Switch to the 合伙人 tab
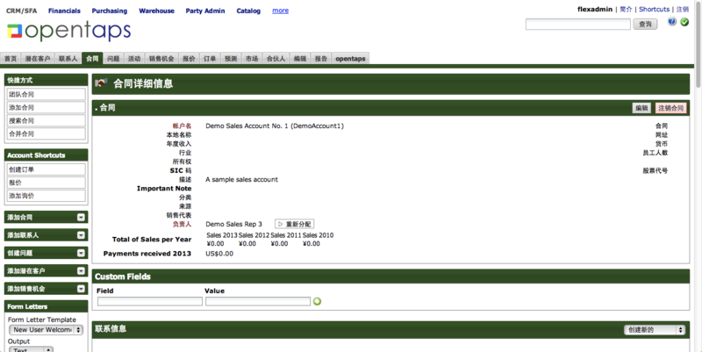The width and height of the screenshot is (702, 352). coord(276,59)
